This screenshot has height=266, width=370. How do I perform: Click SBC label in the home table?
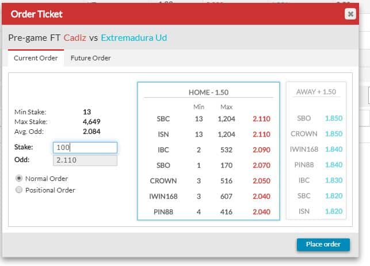click(x=163, y=119)
